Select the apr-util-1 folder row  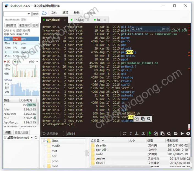click(x=139, y=150)
